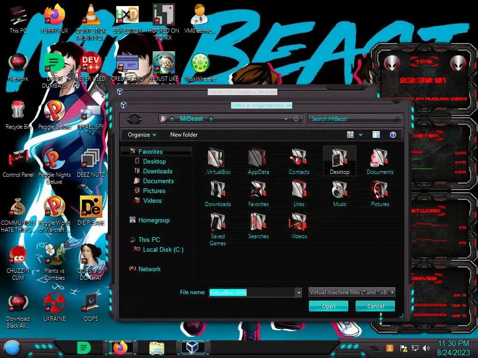Select the Downloads folder in file list
Screen dimensions: 478x358
point(218,193)
